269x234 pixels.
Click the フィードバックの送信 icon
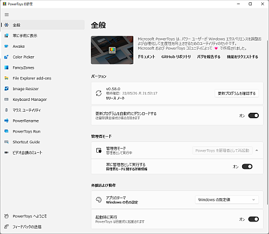7,227
